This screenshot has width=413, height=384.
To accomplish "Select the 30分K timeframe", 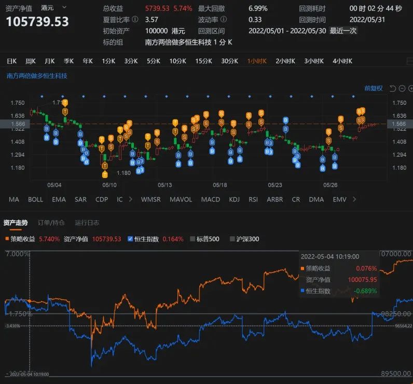I will pyautogui.click(x=230, y=61).
